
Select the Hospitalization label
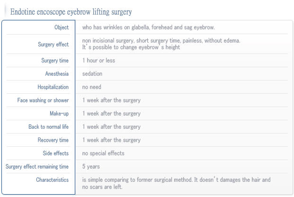pos(53,87)
